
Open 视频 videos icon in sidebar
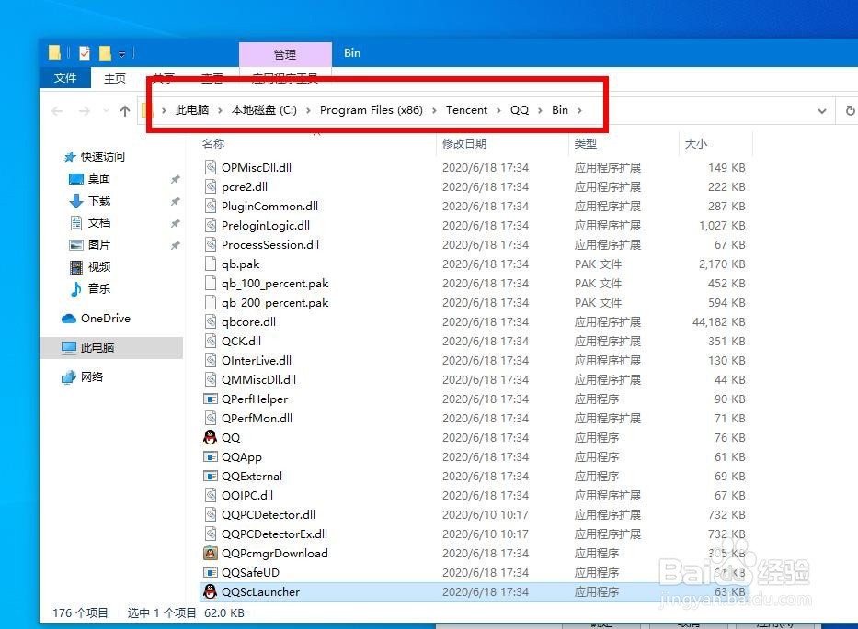pyautogui.click(x=76, y=266)
